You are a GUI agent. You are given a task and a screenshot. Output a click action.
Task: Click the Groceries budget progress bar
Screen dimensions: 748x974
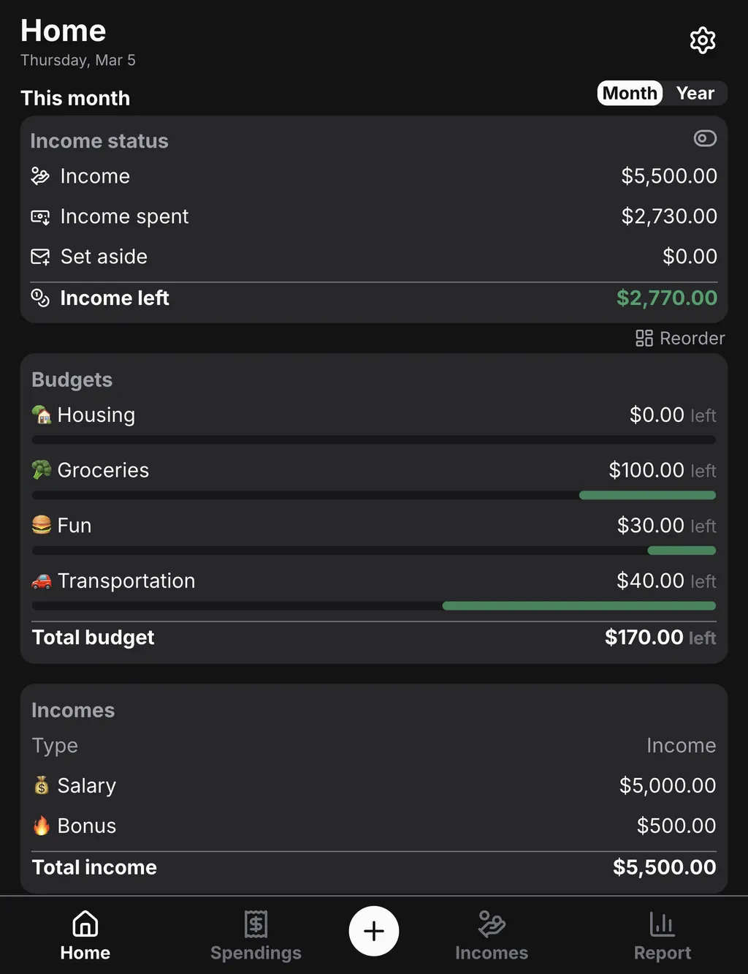[x=373, y=495]
